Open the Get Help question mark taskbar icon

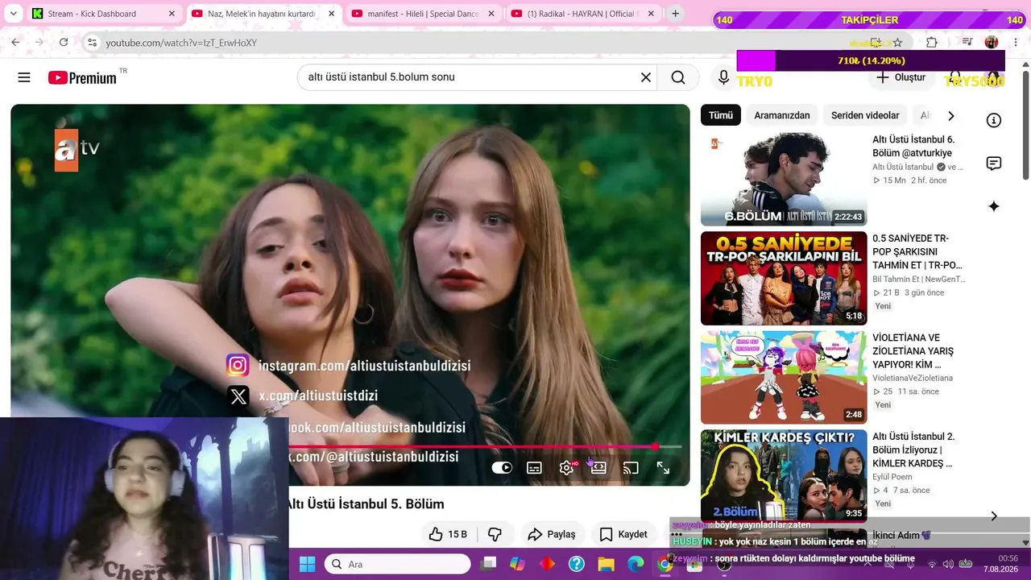point(577,564)
